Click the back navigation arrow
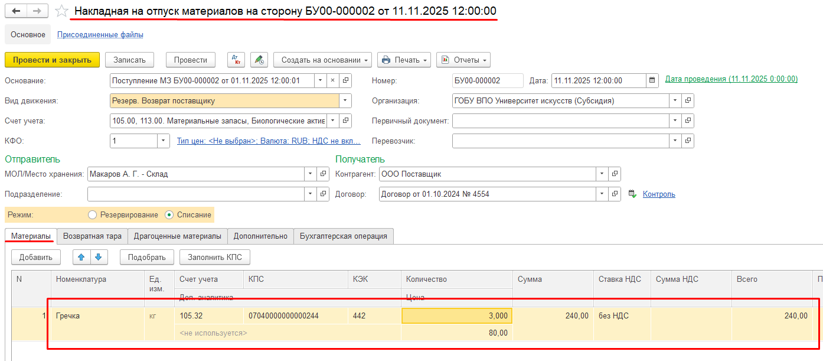Screen dimensions: 823x361 tap(16, 11)
